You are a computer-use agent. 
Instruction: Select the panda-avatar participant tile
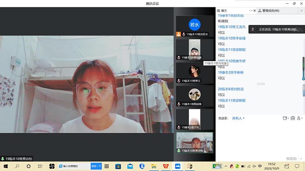tap(194, 96)
